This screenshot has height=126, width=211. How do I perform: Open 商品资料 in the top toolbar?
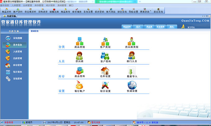[x=7, y=11]
